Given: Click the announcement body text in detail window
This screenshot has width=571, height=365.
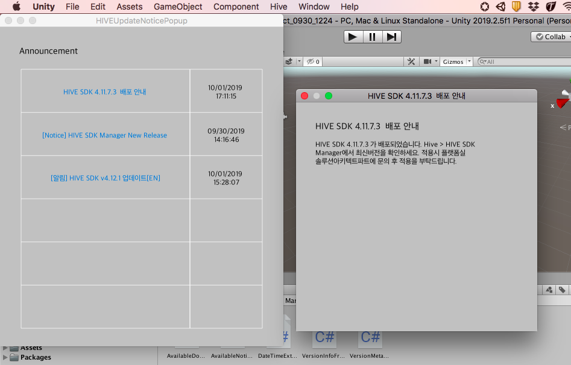Looking at the screenshot, I should [x=395, y=153].
